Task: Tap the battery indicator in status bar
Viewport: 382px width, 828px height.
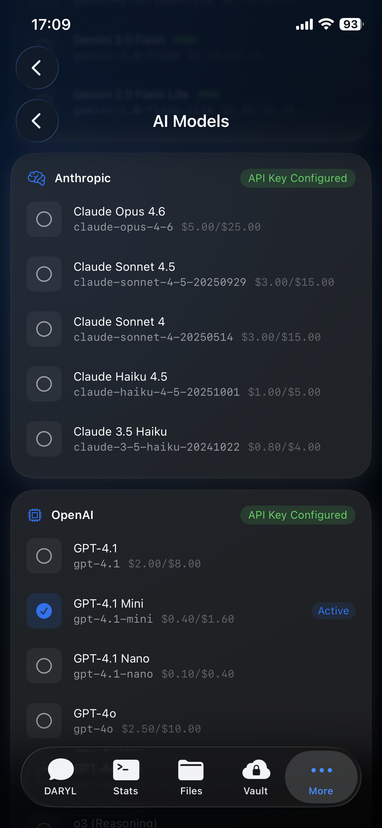Action: 351,24
